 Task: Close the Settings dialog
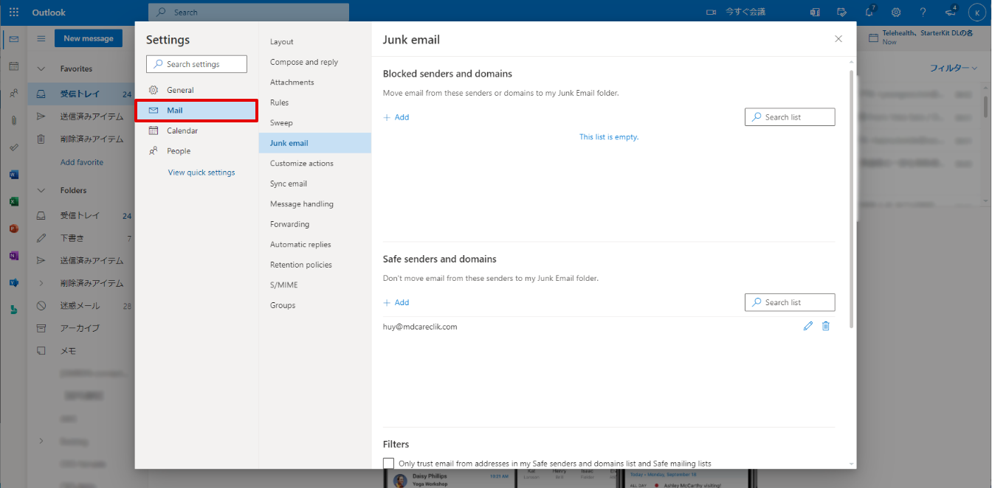pyautogui.click(x=838, y=38)
